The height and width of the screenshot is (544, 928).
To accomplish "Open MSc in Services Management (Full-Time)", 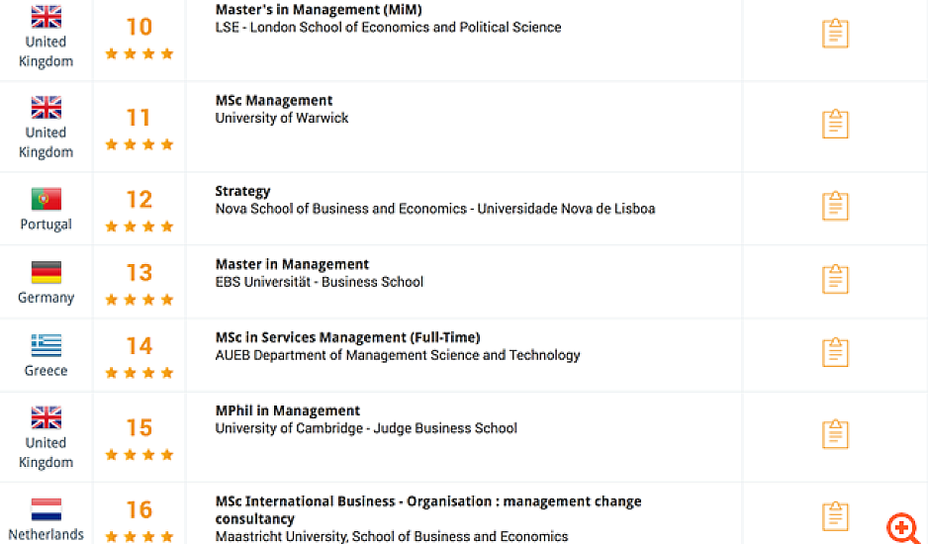I will pyautogui.click(x=347, y=337).
